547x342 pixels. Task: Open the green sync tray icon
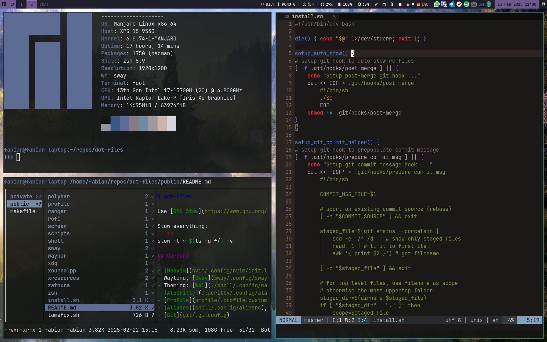click(x=466, y=4)
